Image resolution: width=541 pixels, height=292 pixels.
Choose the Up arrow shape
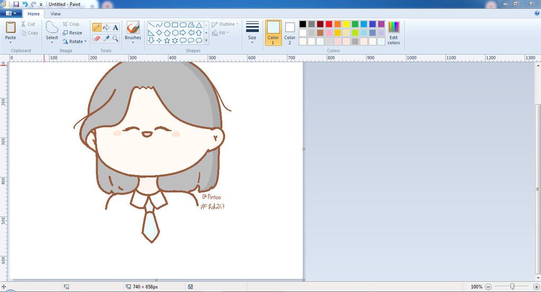click(199, 33)
